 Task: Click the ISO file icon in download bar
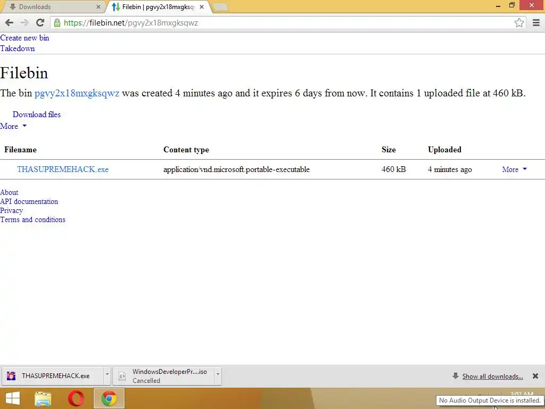[122, 376]
